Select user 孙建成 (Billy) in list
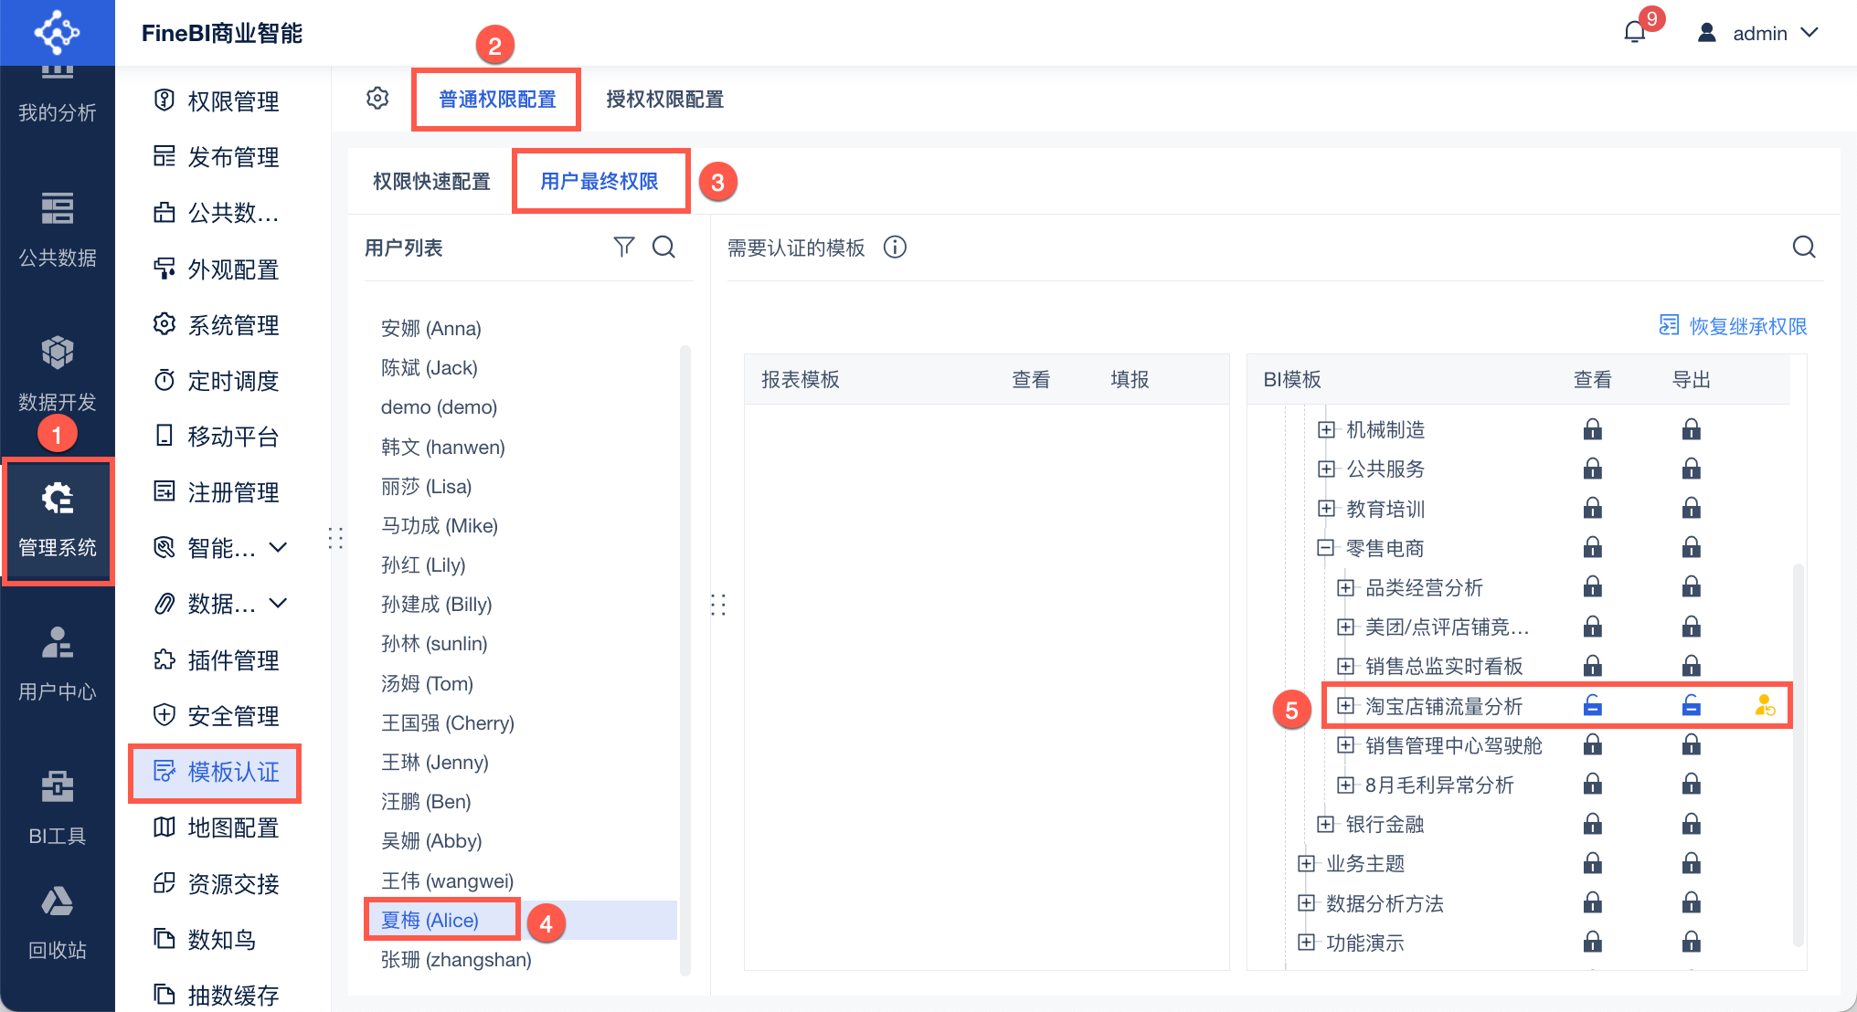 pos(436,604)
